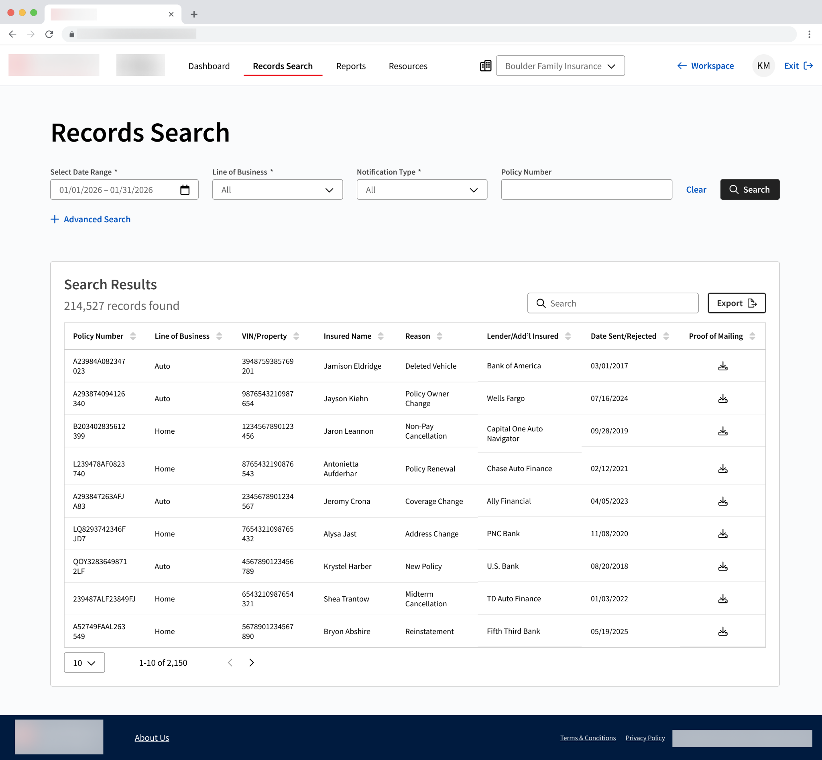This screenshot has height=760, width=822.
Task: Click the black Search button
Action: pos(750,189)
